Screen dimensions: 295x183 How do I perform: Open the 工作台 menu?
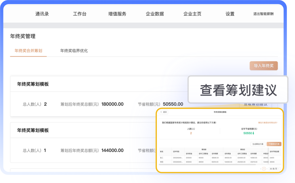pyautogui.click(x=80, y=14)
